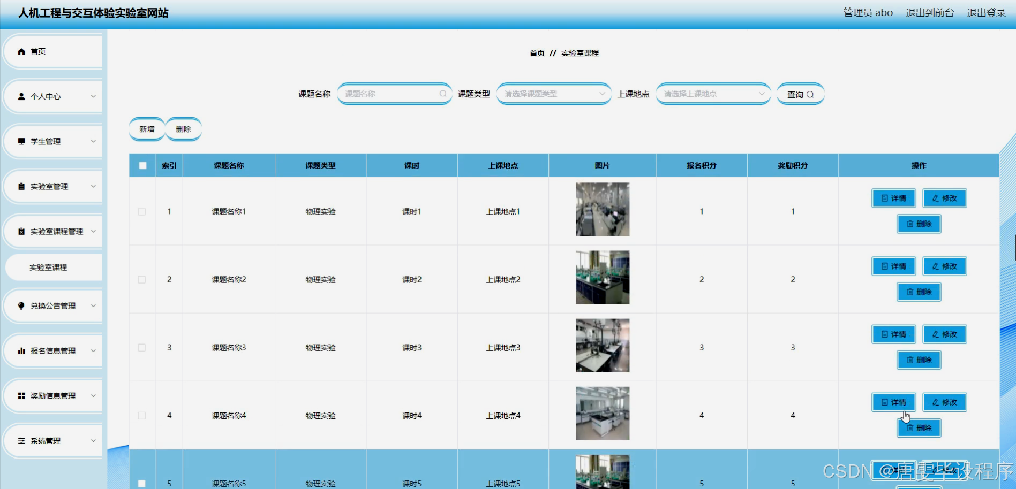Open the lab photo in row 课题名称1
Viewport: 1016px width, 489px height.
(603, 209)
